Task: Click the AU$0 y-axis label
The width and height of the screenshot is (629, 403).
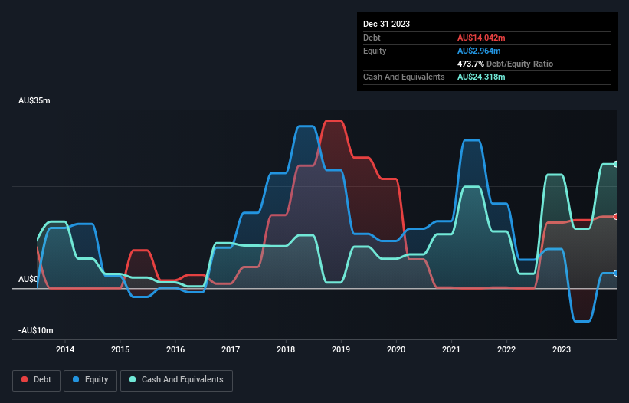Action: tap(28, 279)
